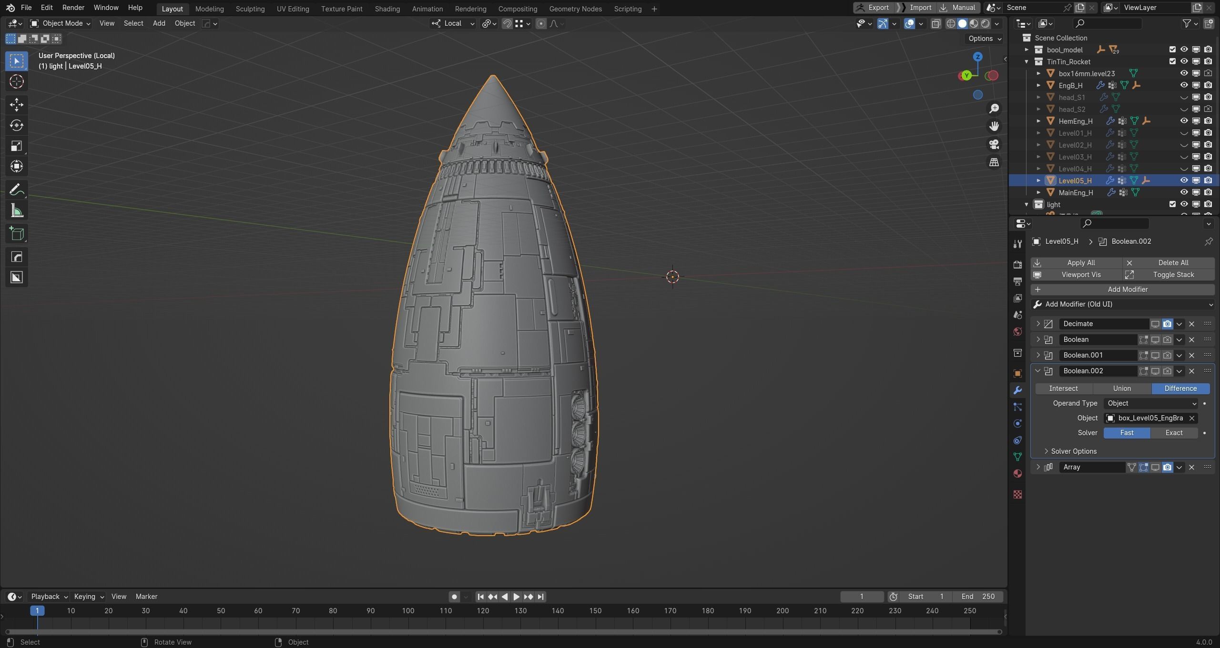Uncheck the TinTin_Rocket collection checkbox
The height and width of the screenshot is (648, 1220).
tap(1172, 61)
